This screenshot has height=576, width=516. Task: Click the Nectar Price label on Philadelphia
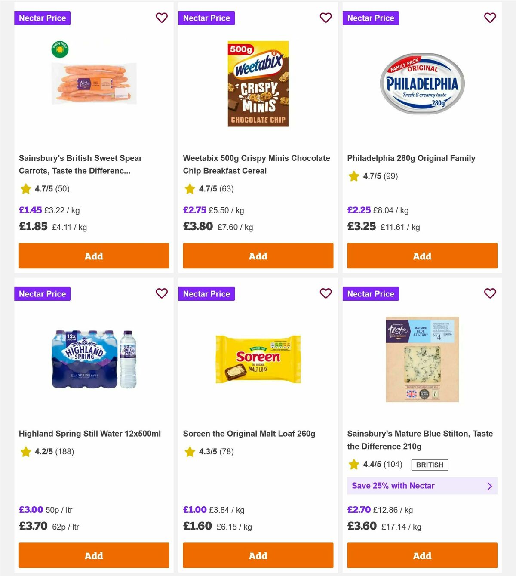tap(371, 18)
